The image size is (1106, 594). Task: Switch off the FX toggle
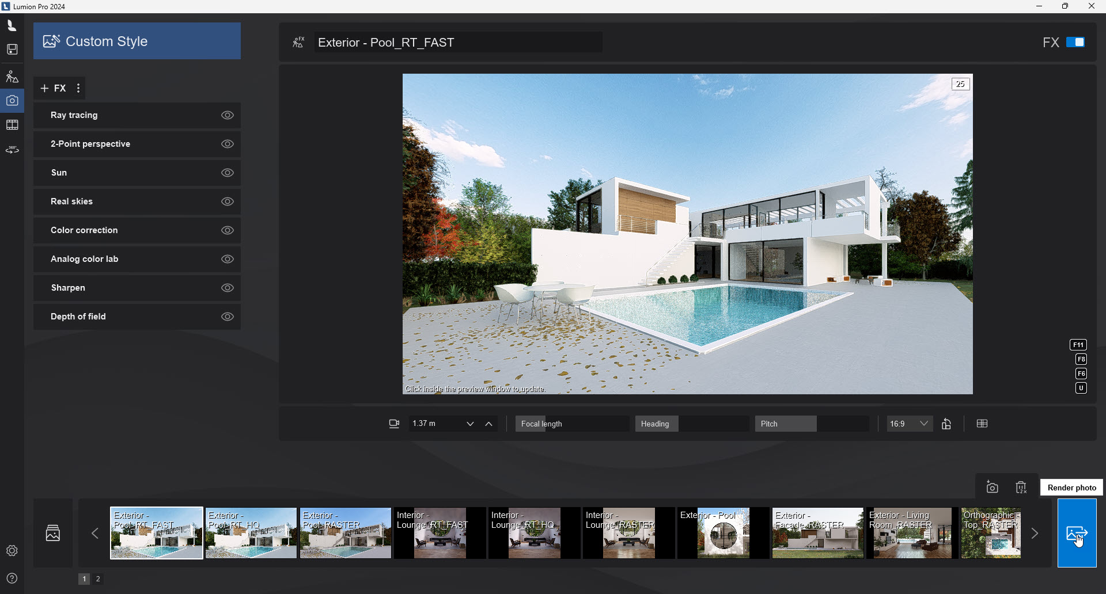(1075, 42)
